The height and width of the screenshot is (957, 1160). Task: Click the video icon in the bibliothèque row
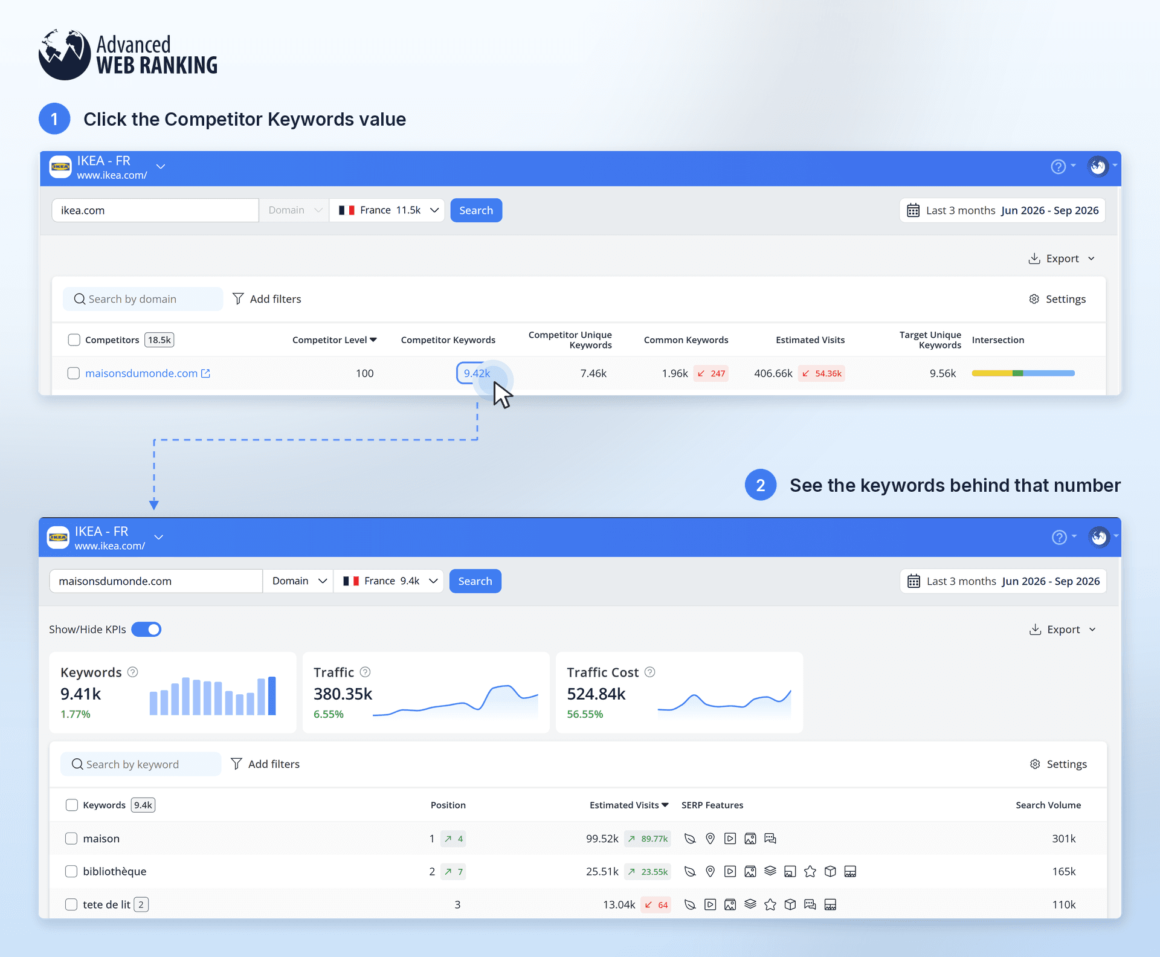(x=730, y=871)
